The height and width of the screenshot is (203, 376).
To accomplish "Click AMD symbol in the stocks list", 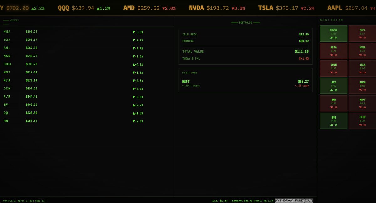I will (6, 121).
